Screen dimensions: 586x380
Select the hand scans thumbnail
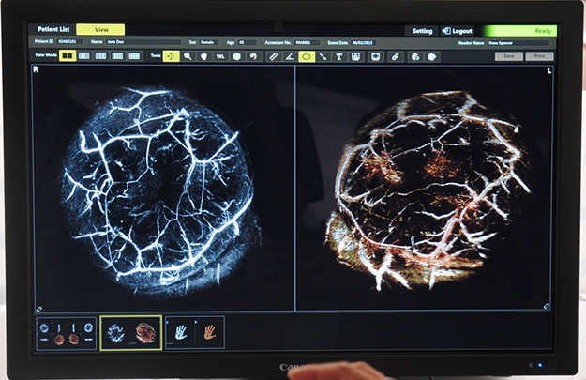(x=195, y=332)
